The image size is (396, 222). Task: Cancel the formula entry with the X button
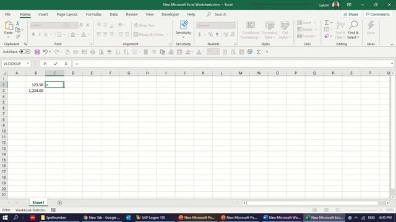(x=45, y=64)
